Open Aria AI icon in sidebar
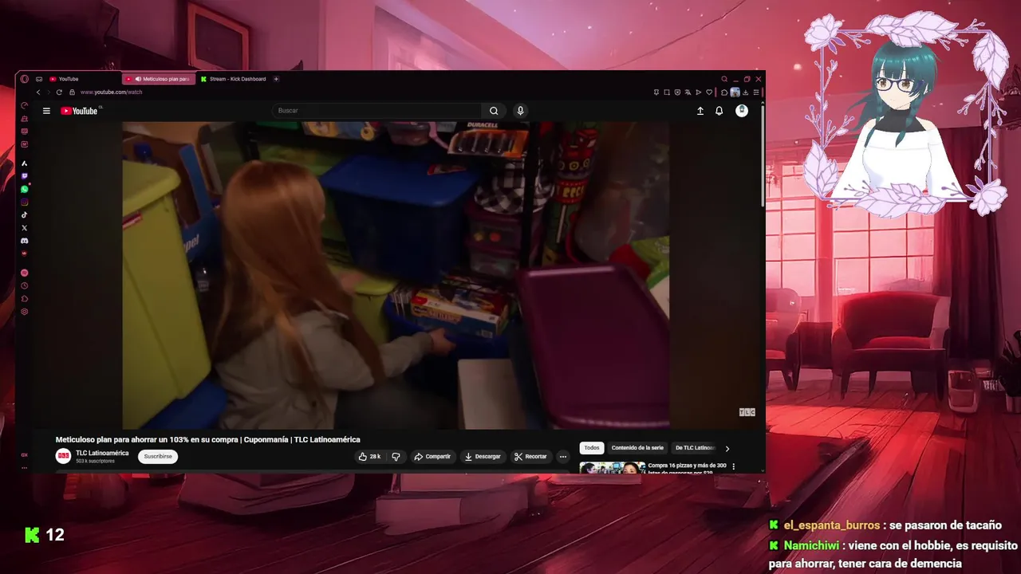This screenshot has height=574, width=1021. click(25, 163)
